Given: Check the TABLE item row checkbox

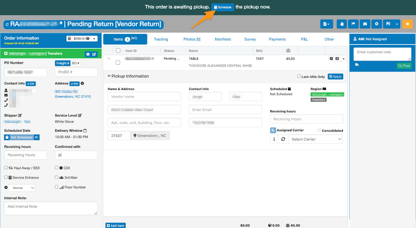Looking at the screenshot, I should pos(118,62).
